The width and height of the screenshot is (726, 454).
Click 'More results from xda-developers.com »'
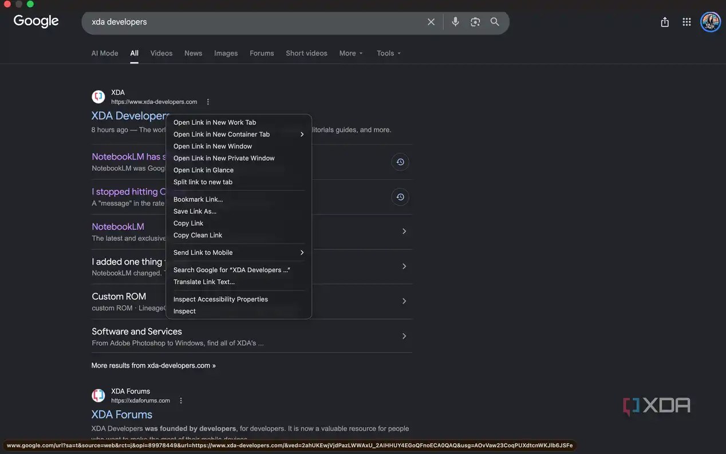153,365
